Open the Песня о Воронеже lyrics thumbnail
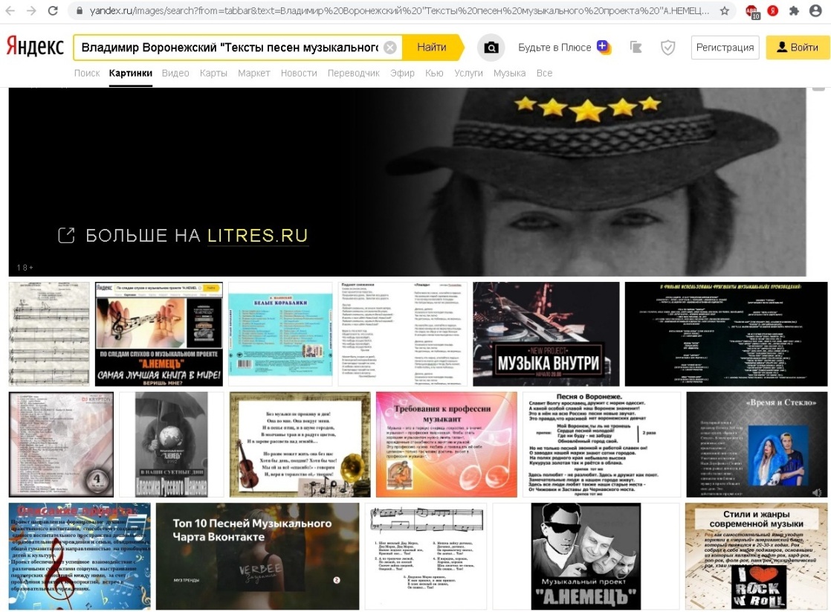831x612 pixels. pyautogui.click(x=601, y=445)
